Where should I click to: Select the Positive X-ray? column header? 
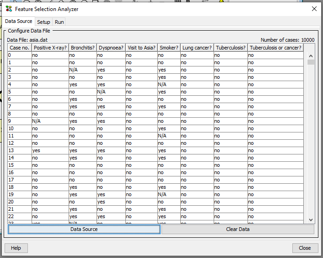click(x=50, y=48)
